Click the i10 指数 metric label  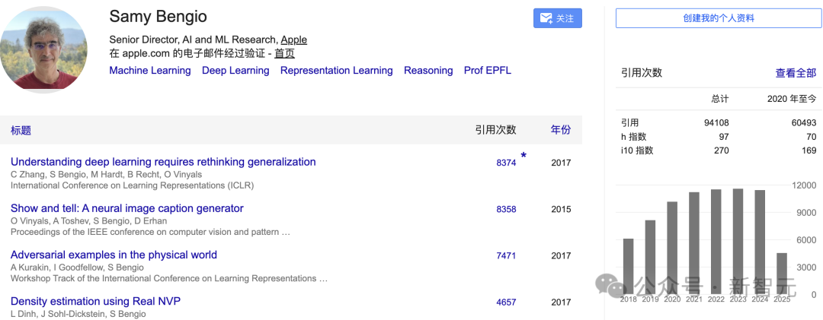(636, 150)
